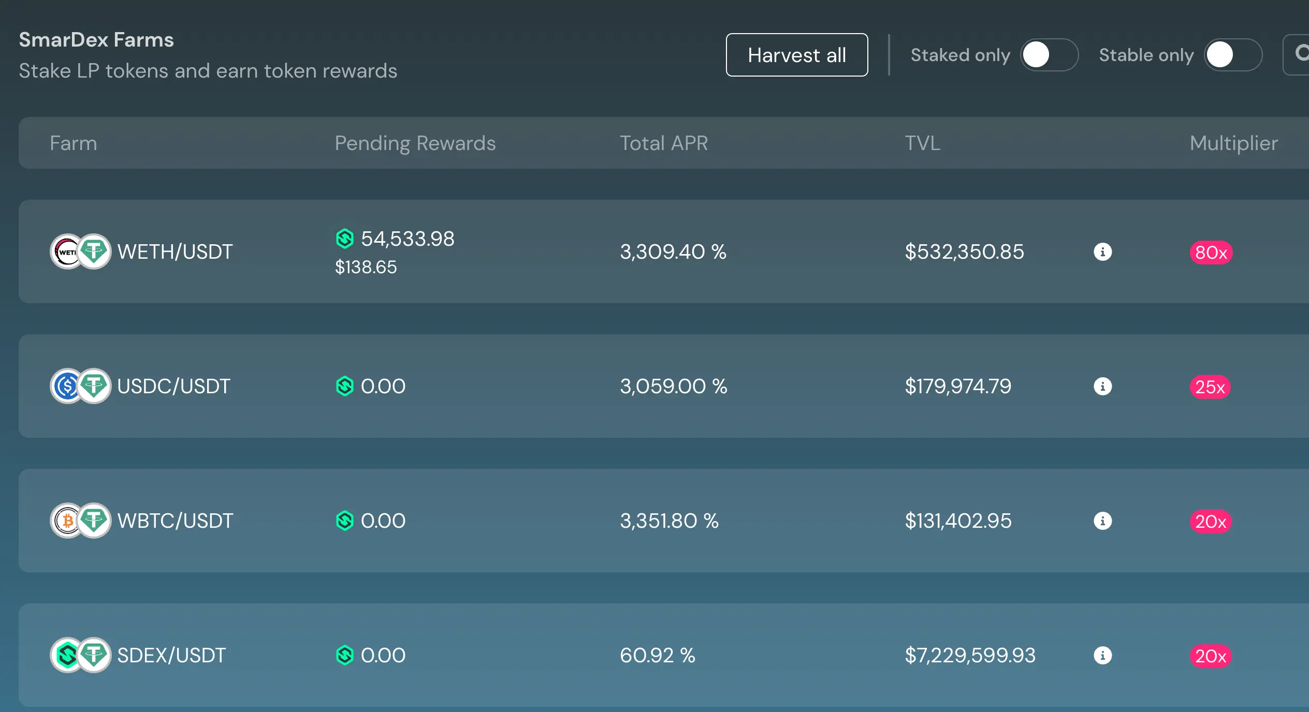Click the WBTC/USDT token pair icons
The width and height of the screenshot is (1309, 712).
80,521
